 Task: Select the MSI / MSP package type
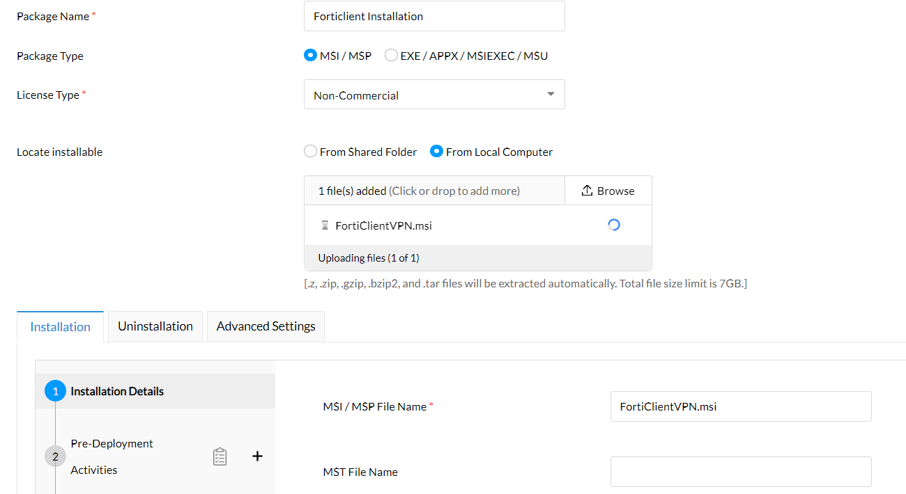pyautogui.click(x=311, y=56)
